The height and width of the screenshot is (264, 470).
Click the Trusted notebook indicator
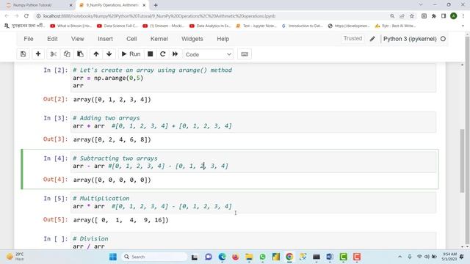[352, 39]
